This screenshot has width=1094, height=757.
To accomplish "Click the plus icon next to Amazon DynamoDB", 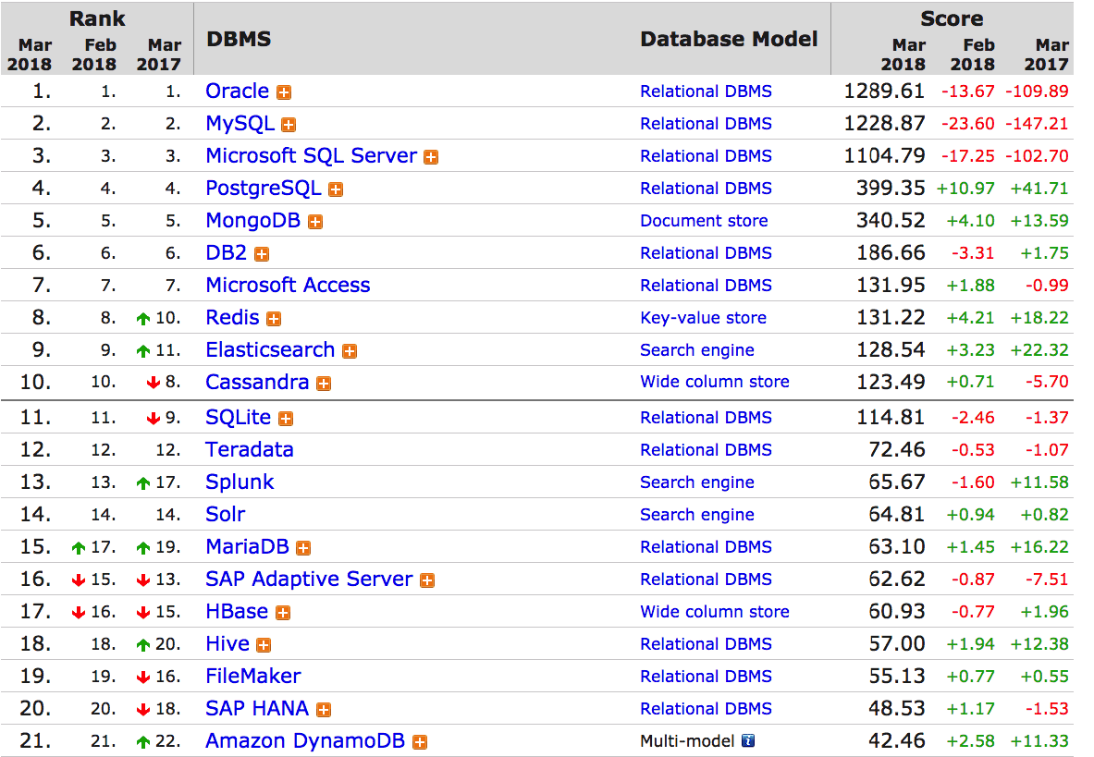I will pyautogui.click(x=419, y=742).
